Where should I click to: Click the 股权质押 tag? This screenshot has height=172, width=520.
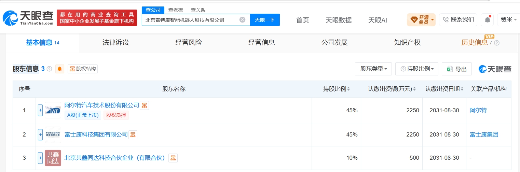(116, 115)
